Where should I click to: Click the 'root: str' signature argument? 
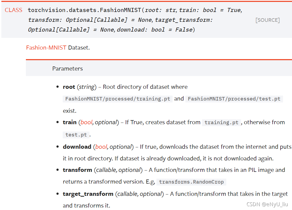click(160, 10)
